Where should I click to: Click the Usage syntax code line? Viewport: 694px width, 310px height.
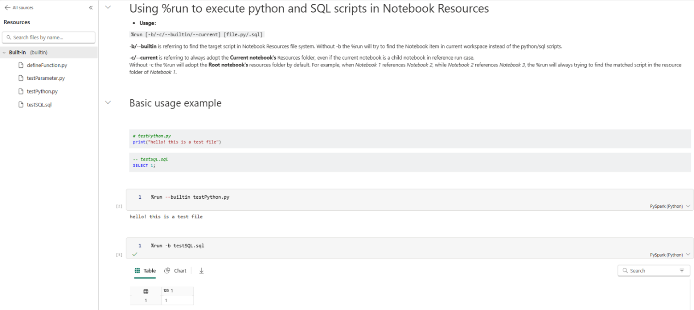pyautogui.click(x=196, y=34)
